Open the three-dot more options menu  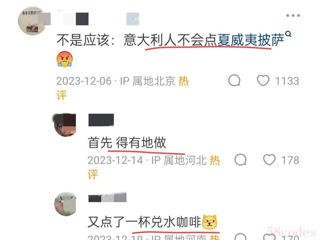coord(293,15)
